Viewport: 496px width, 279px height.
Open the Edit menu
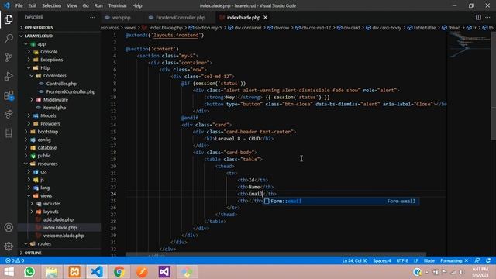tap(33, 5)
